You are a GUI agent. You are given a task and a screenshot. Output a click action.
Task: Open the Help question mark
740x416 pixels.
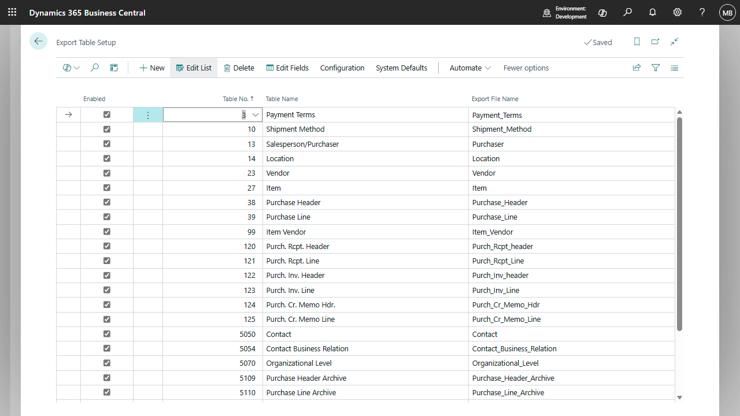(702, 12)
